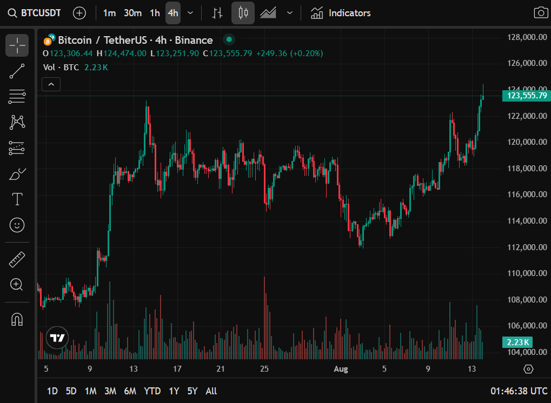Click the BTCUSDT symbol search

37,13
